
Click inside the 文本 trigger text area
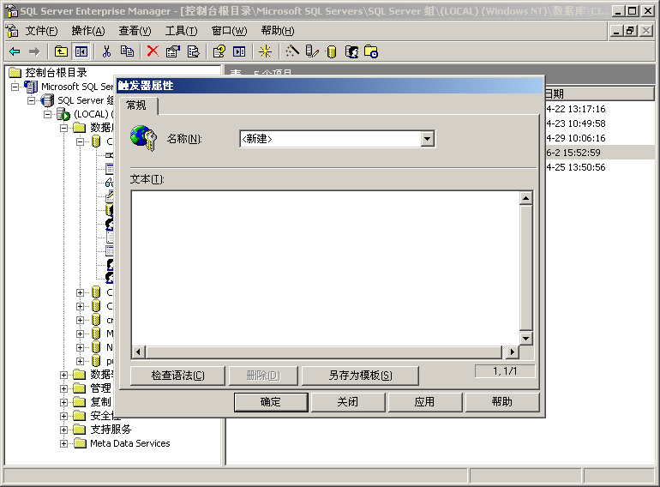(x=325, y=268)
